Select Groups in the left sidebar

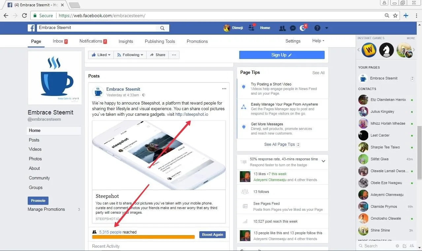[36, 188]
